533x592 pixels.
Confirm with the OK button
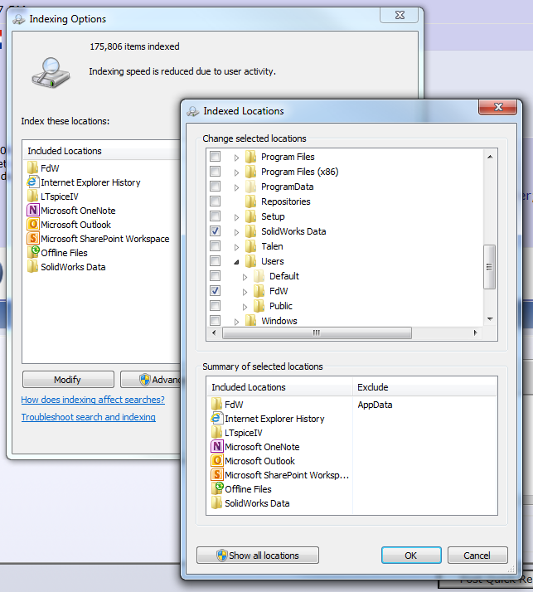pyautogui.click(x=411, y=555)
